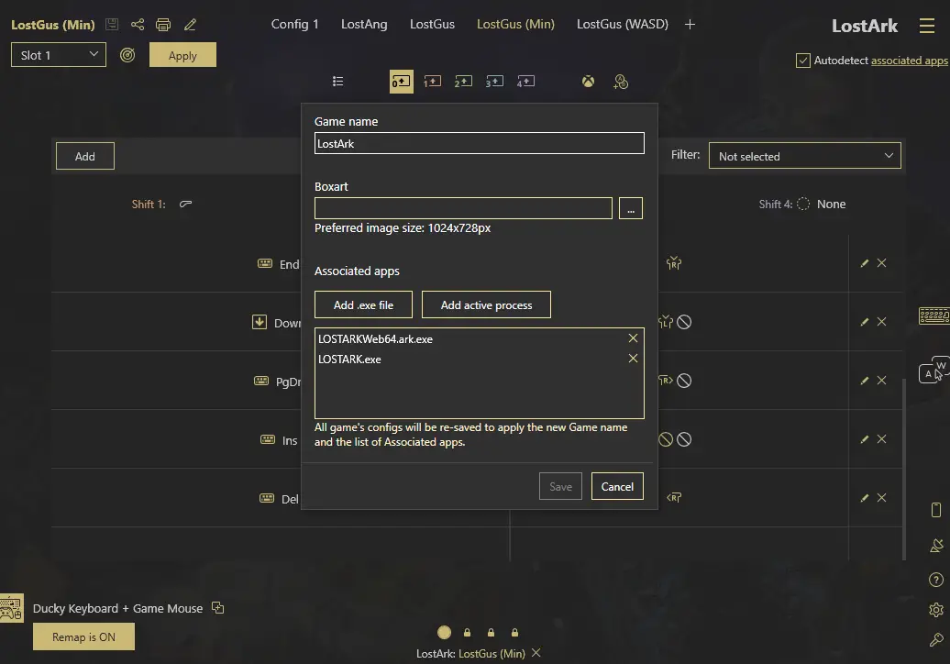The width and height of the screenshot is (950, 664).
Task: Open the Slot 1 dropdown
Action: (58, 55)
